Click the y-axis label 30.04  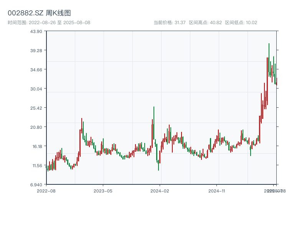click(x=36, y=89)
